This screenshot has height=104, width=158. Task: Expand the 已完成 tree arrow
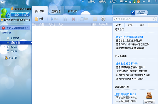tap(4, 46)
